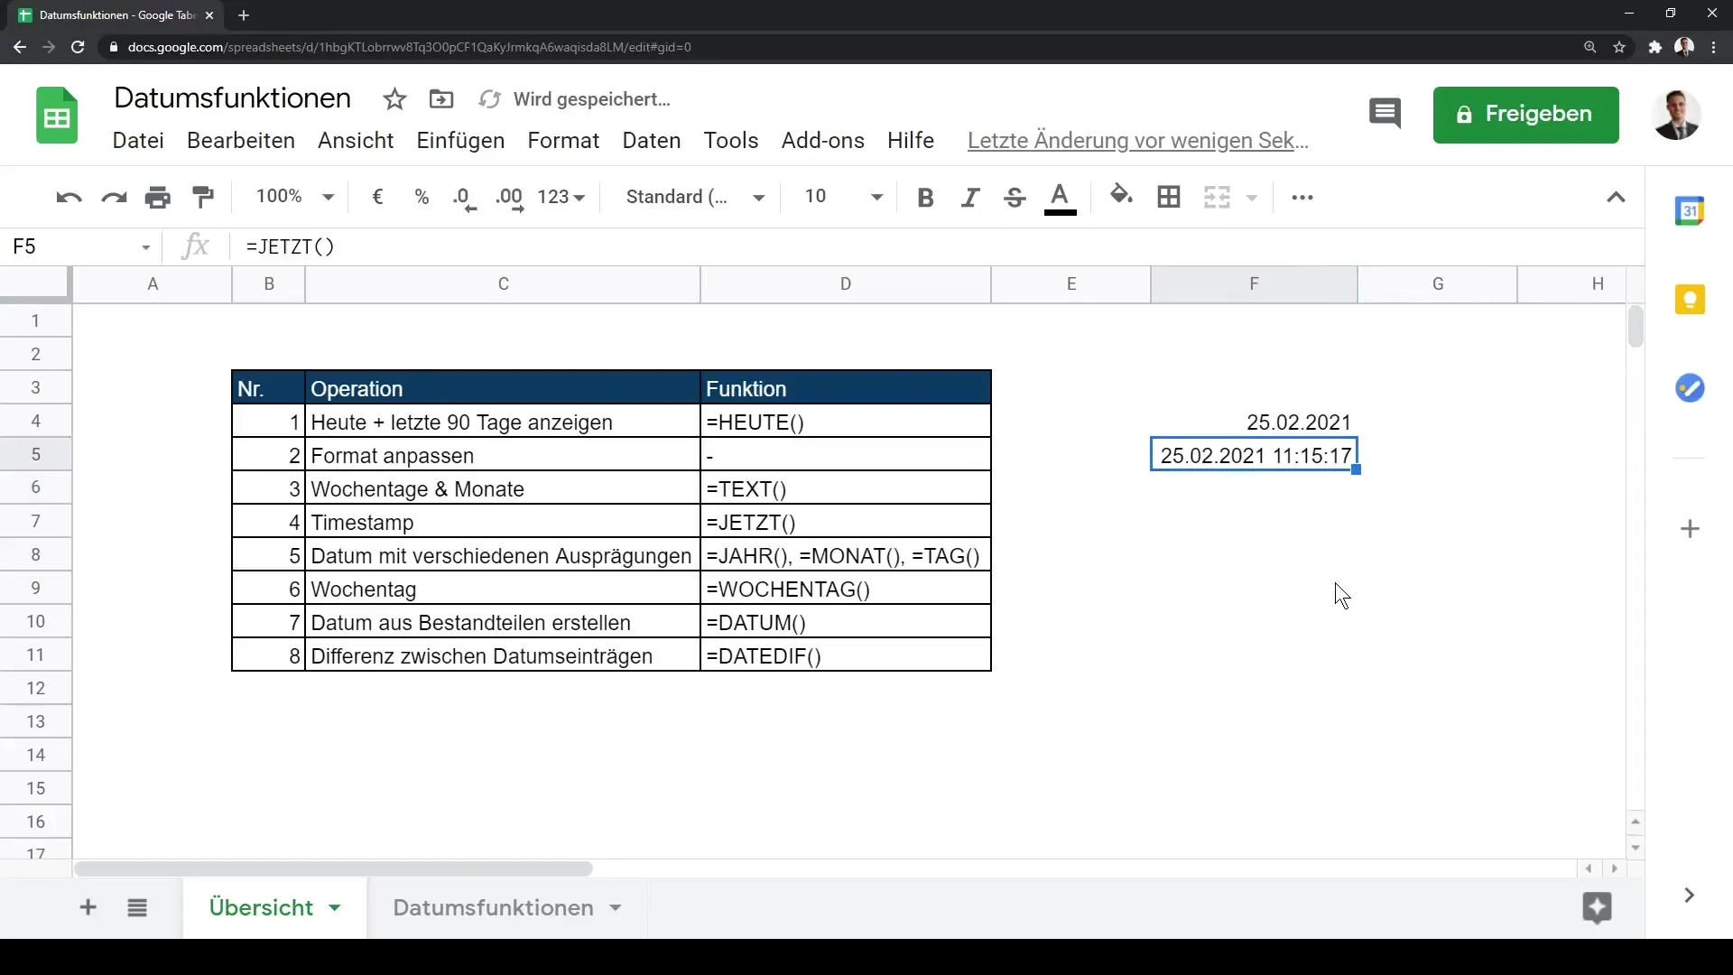This screenshot has height=975, width=1733.
Task: Toggle italic formatting
Action: (x=969, y=198)
